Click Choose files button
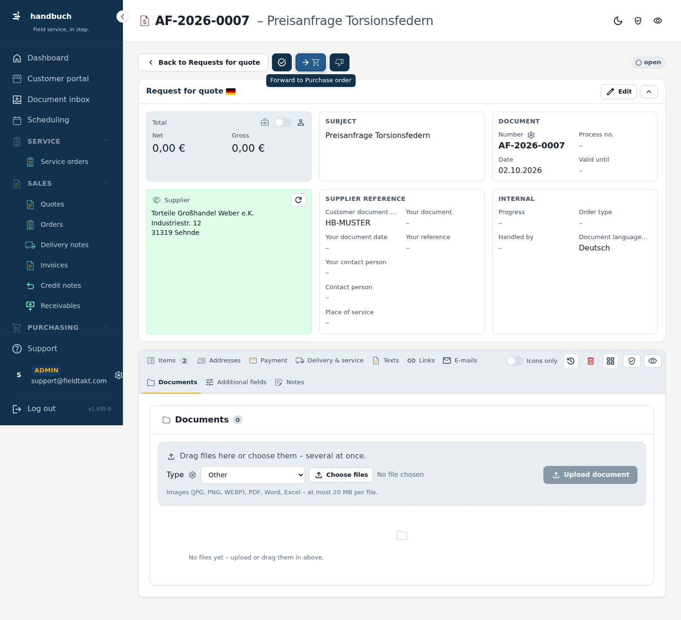 tap(341, 475)
